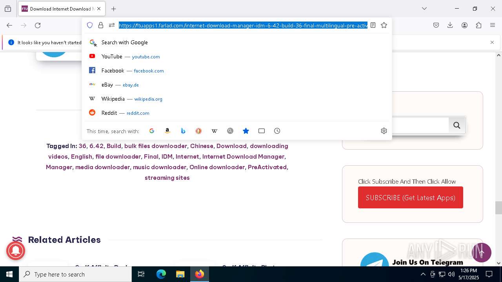Open the 'streaming sites' tag link
502x282 pixels.
pos(167,177)
